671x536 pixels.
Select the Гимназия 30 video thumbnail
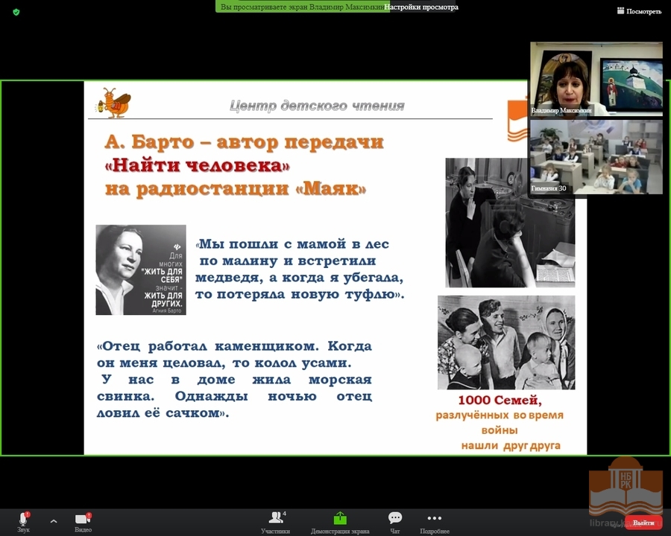[x=596, y=157]
